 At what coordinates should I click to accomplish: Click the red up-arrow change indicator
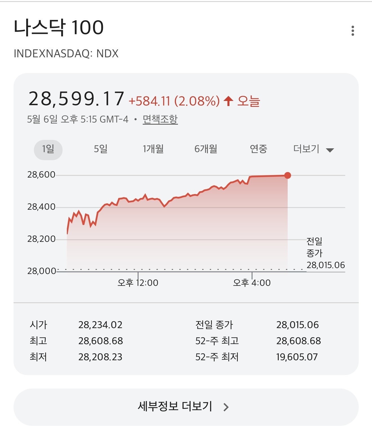point(228,101)
